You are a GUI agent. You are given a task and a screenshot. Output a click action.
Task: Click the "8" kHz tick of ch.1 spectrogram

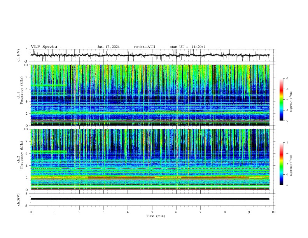coord(27,77)
